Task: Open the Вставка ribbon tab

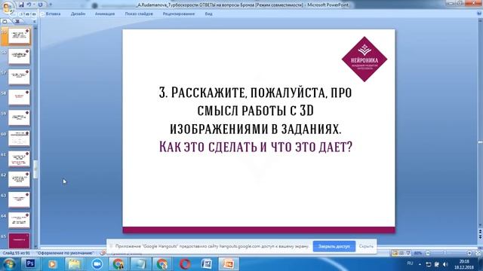Action: coord(53,14)
